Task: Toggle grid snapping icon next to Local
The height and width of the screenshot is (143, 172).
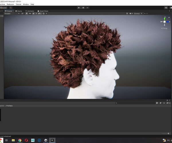Action: tap(11, 8)
